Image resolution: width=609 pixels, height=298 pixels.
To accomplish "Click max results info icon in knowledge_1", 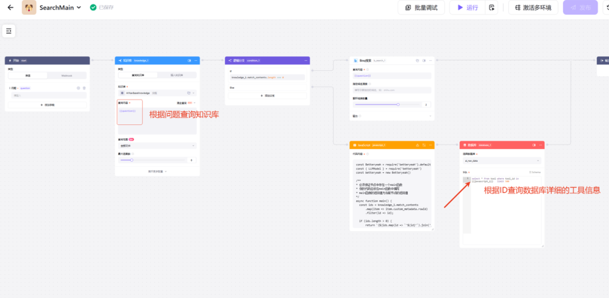I will click(133, 154).
